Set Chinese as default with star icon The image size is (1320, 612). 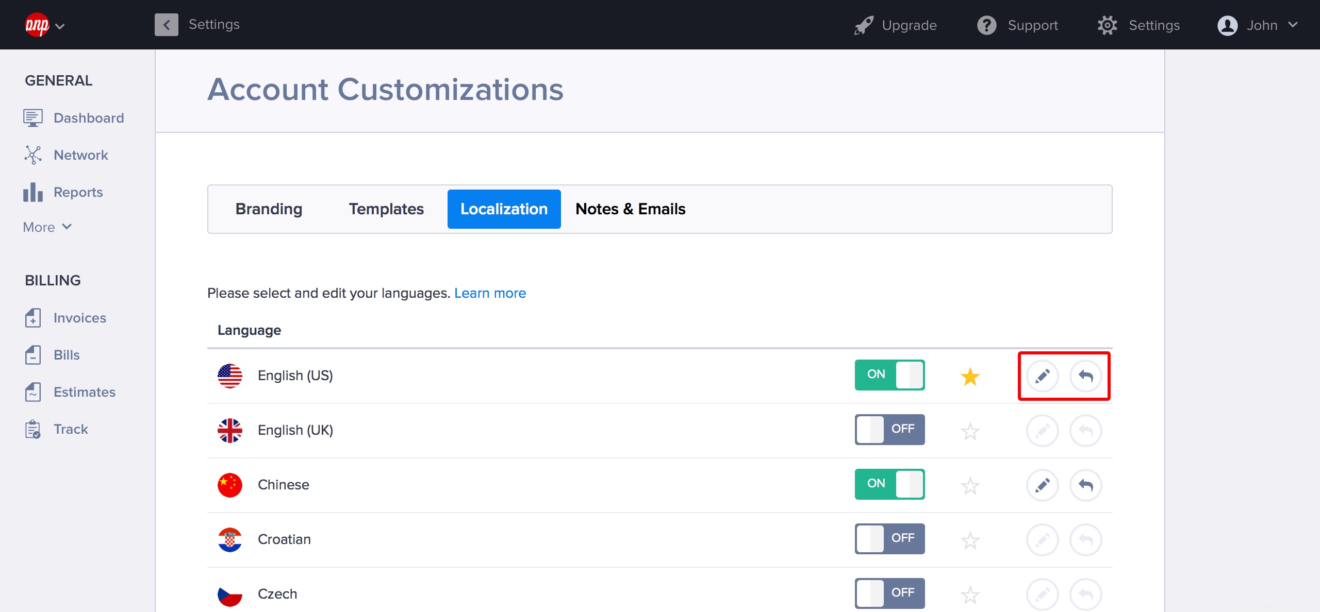point(970,485)
